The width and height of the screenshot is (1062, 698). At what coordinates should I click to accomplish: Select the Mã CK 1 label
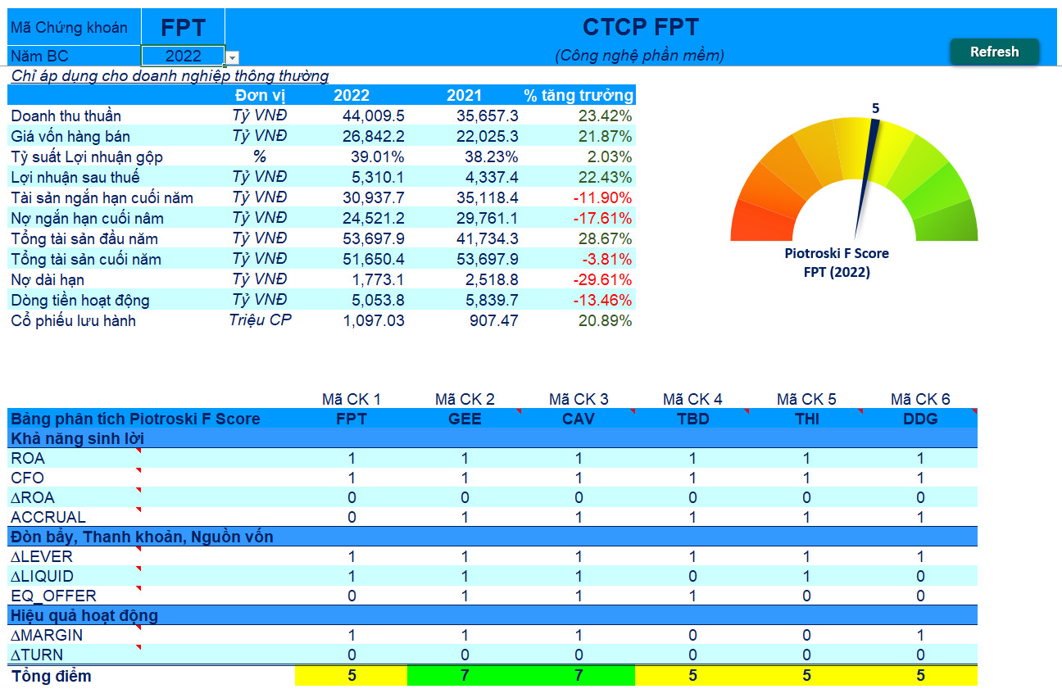tap(352, 399)
